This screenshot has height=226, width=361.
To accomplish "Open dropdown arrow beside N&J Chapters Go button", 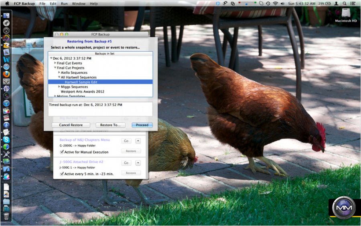I will [138, 141].
